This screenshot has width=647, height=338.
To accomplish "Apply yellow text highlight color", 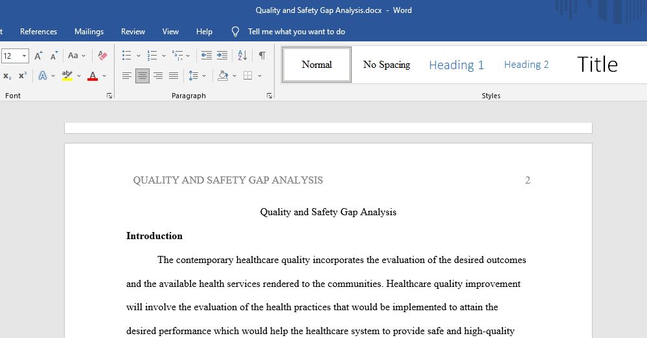I will coord(67,76).
